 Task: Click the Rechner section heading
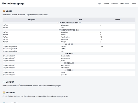tap(10, 93)
